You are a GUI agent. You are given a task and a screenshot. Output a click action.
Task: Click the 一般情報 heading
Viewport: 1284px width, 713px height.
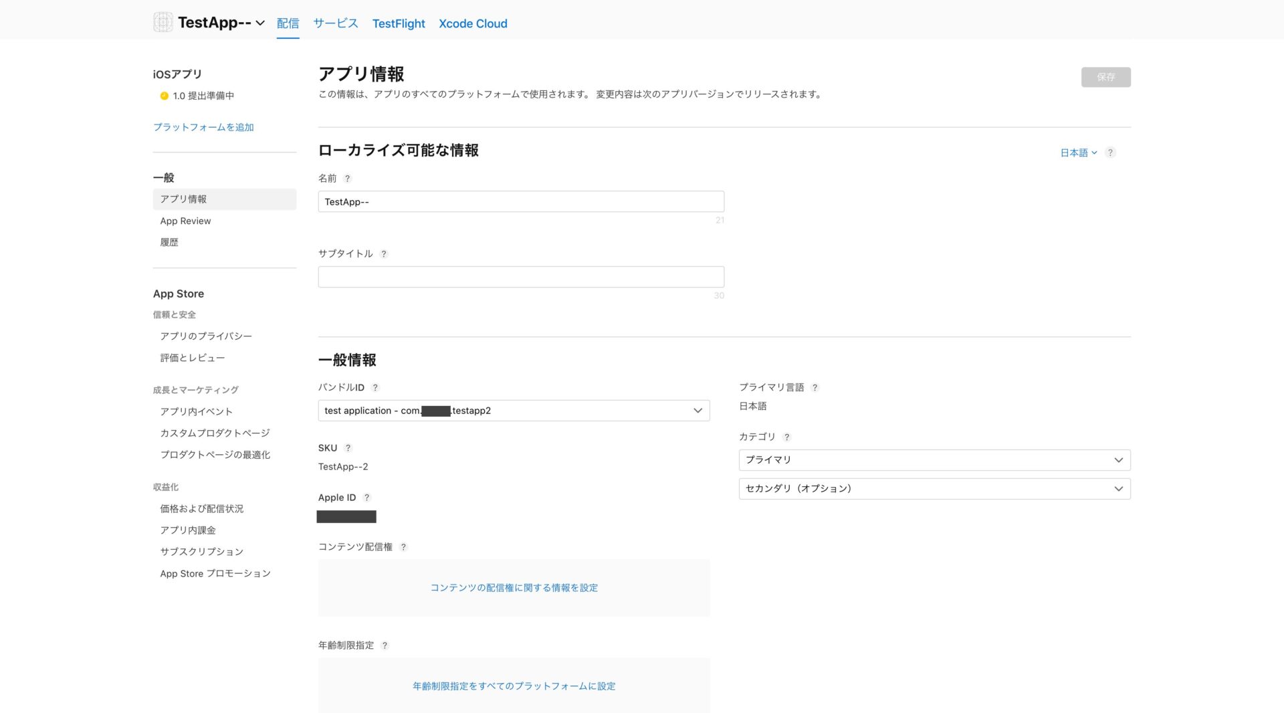[347, 360]
